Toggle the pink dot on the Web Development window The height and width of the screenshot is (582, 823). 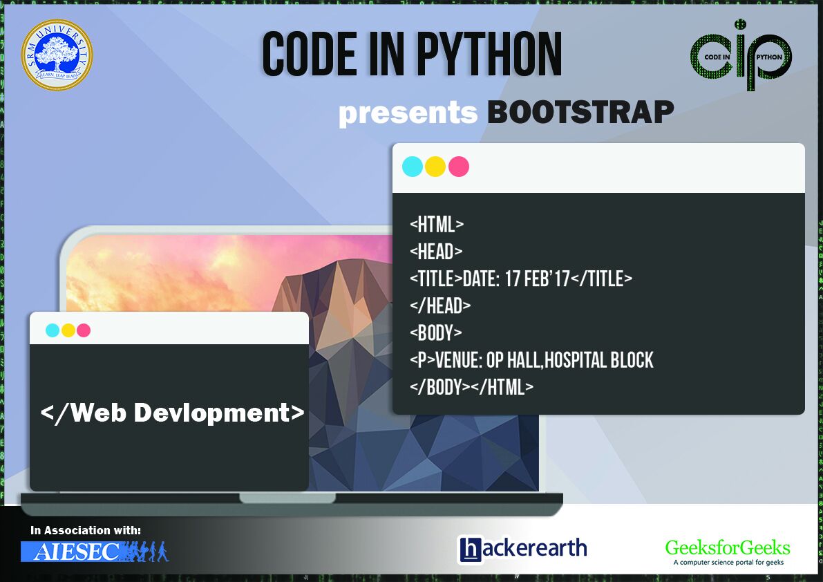point(84,330)
